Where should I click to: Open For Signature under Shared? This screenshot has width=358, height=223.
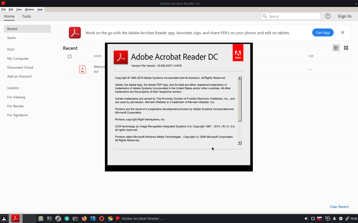coord(17,115)
